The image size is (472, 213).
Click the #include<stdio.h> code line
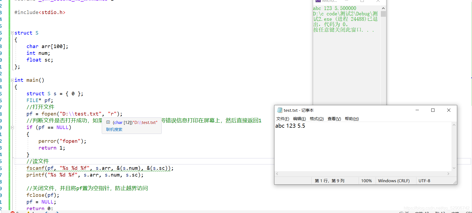click(x=40, y=12)
